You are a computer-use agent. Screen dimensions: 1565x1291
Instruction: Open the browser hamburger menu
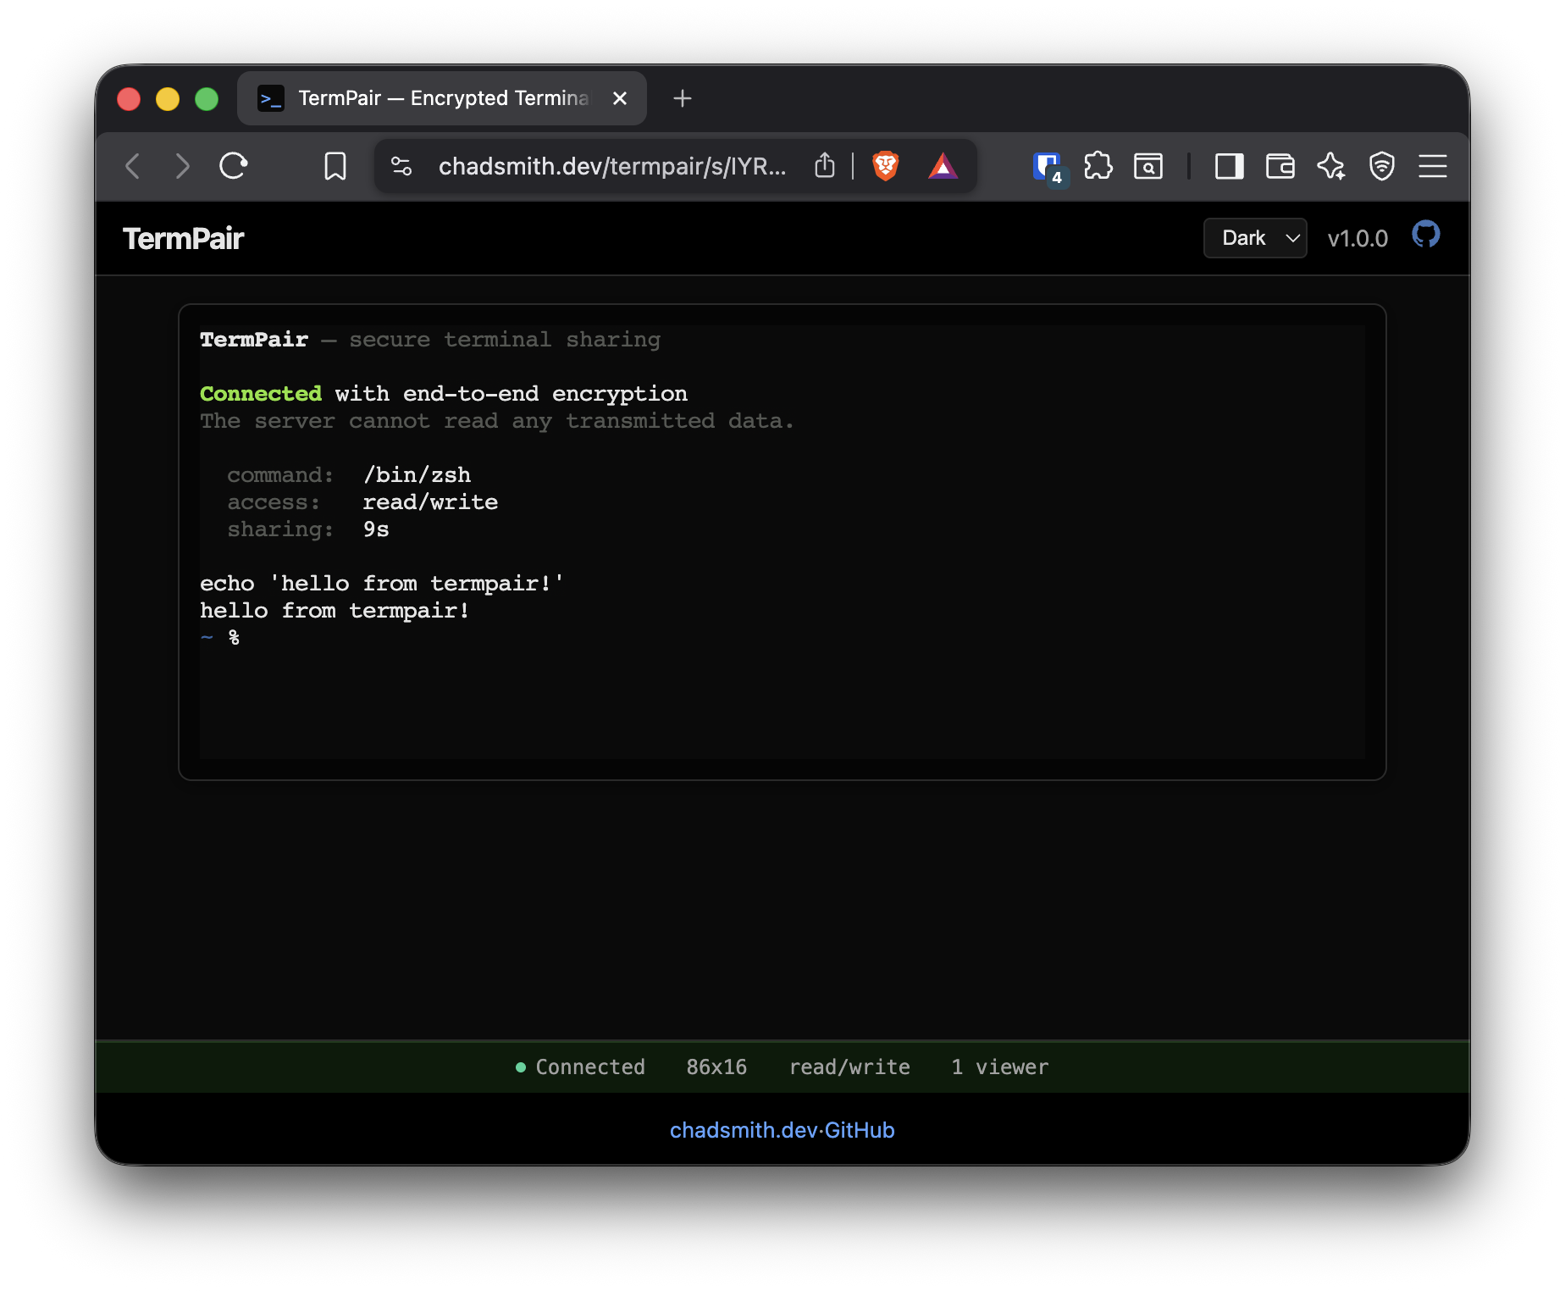(x=1432, y=166)
